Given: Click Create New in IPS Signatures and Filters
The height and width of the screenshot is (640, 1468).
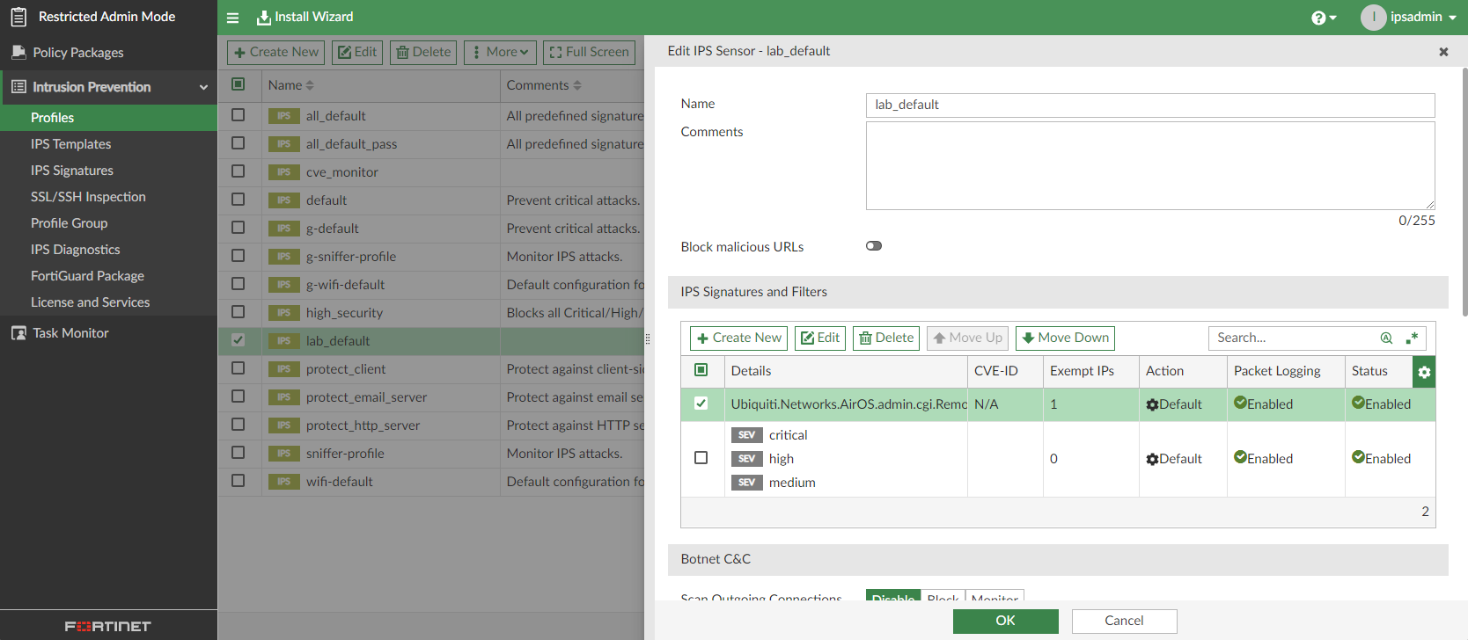Looking at the screenshot, I should coord(738,338).
